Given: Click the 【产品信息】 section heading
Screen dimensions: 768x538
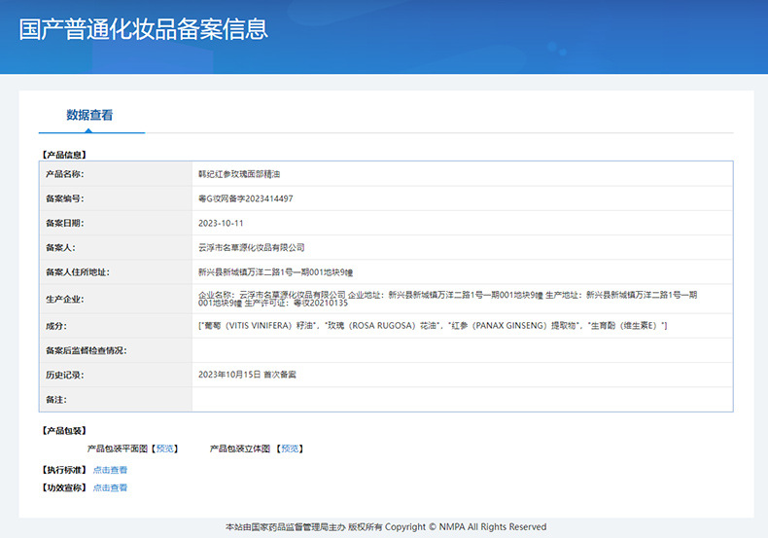Looking at the screenshot, I should point(64,155).
